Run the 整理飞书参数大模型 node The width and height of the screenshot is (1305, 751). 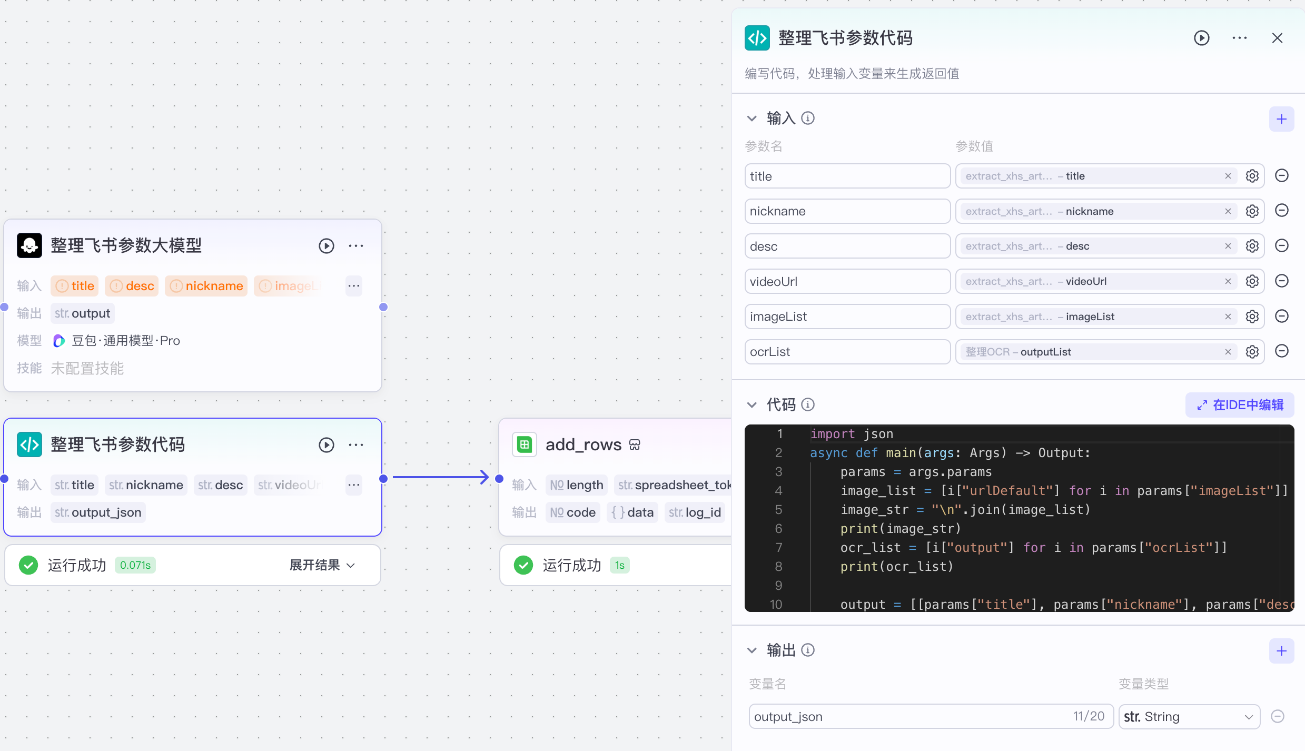coord(326,246)
